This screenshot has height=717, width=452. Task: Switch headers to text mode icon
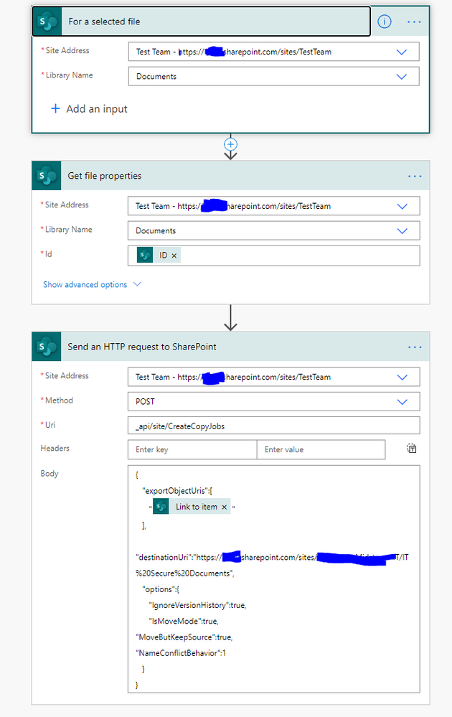coord(411,449)
